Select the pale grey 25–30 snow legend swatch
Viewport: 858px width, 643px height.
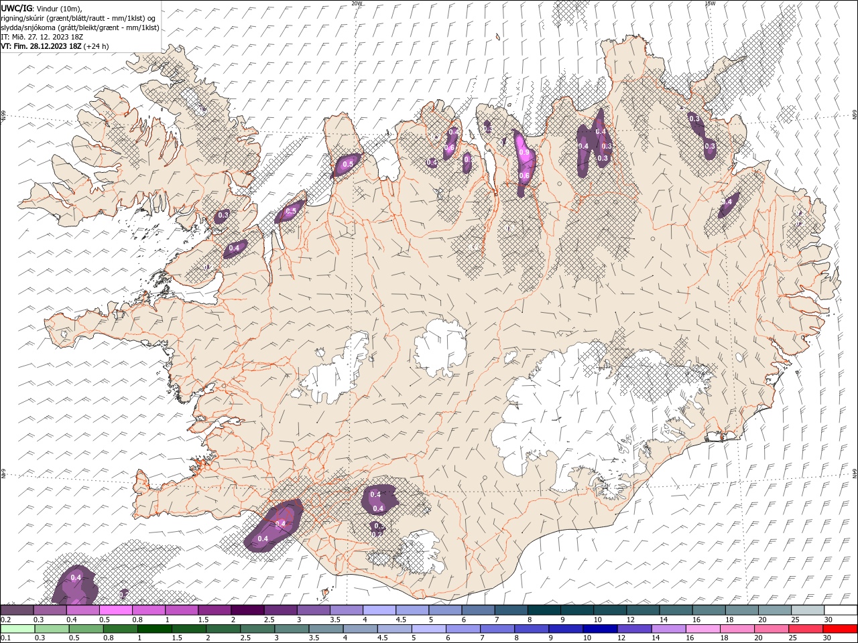[807, 610]
